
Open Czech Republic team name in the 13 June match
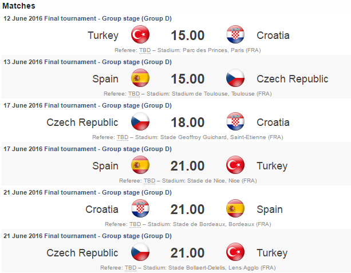[x=292, y=79]
